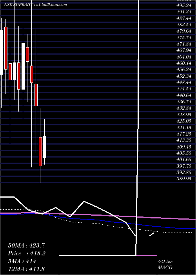Viewport: 196px width, 275px height.
Task: Click the 464.04 price axis label
Action: pyautogui.click(x=184, y=57)
